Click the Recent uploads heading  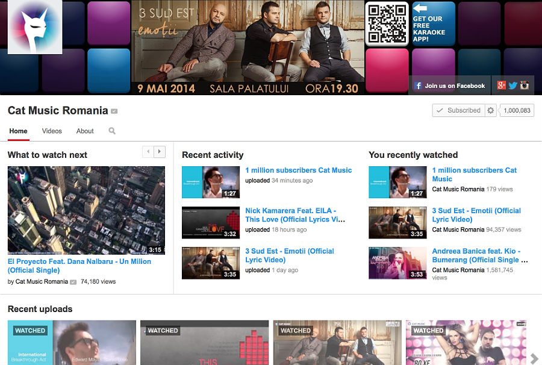(40, 309)
